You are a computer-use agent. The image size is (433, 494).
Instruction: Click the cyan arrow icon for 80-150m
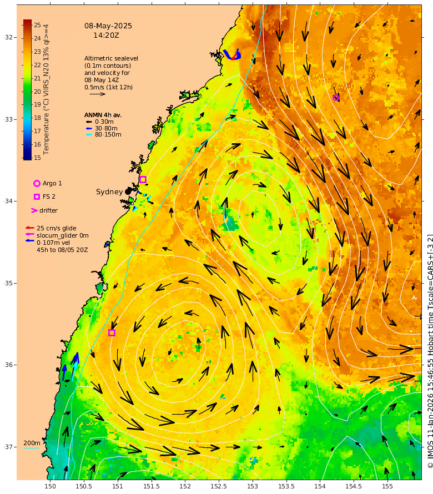coord(89,134)
